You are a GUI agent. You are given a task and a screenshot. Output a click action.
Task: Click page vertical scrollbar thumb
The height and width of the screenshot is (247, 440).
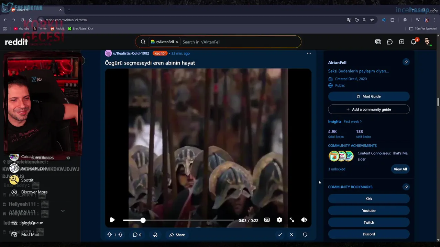point(438,102)
